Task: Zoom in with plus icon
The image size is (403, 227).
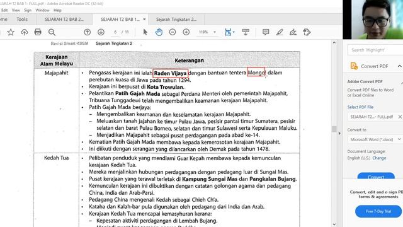Action: [x=186, y=32]
